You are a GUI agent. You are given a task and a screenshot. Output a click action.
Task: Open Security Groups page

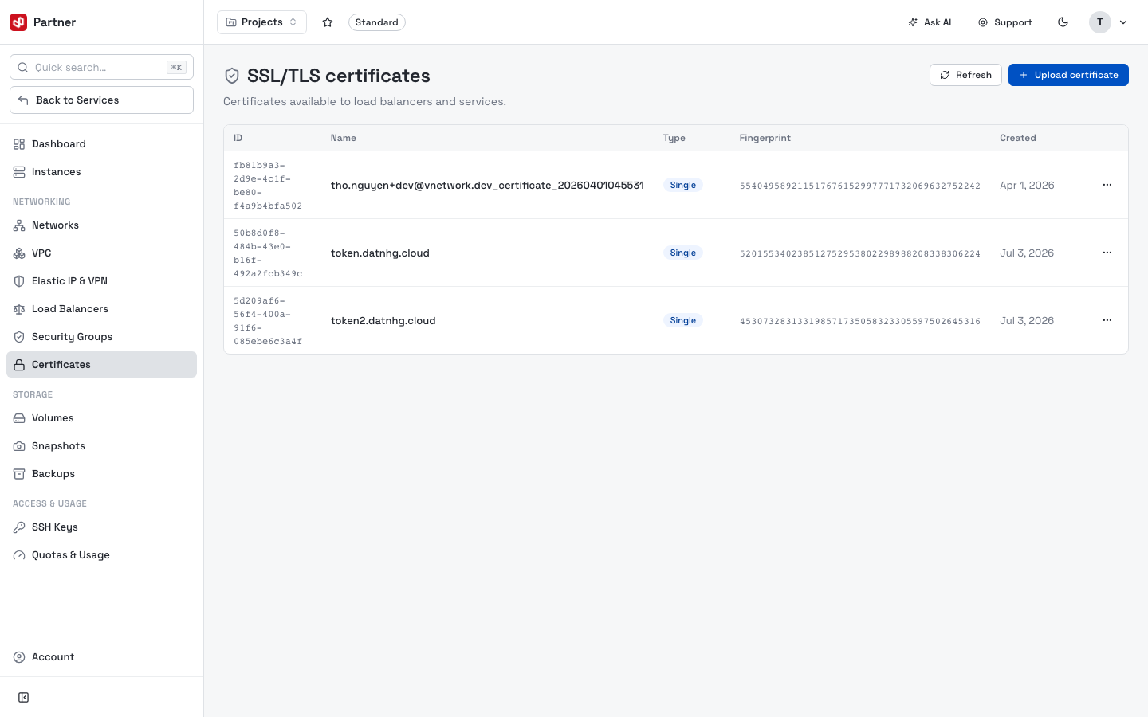click(x=101, y=337)
